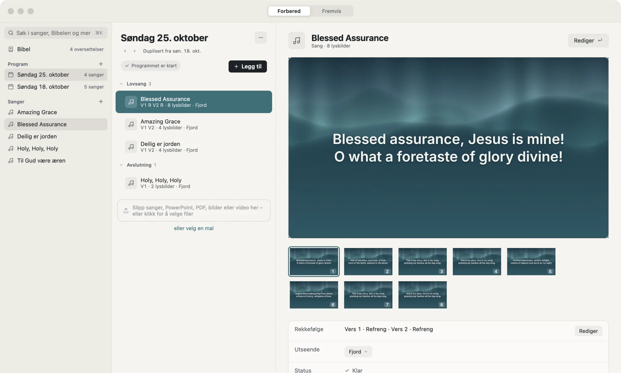621x373 pixels.
Task: Add a new program with plus icon
Action: 101,64
